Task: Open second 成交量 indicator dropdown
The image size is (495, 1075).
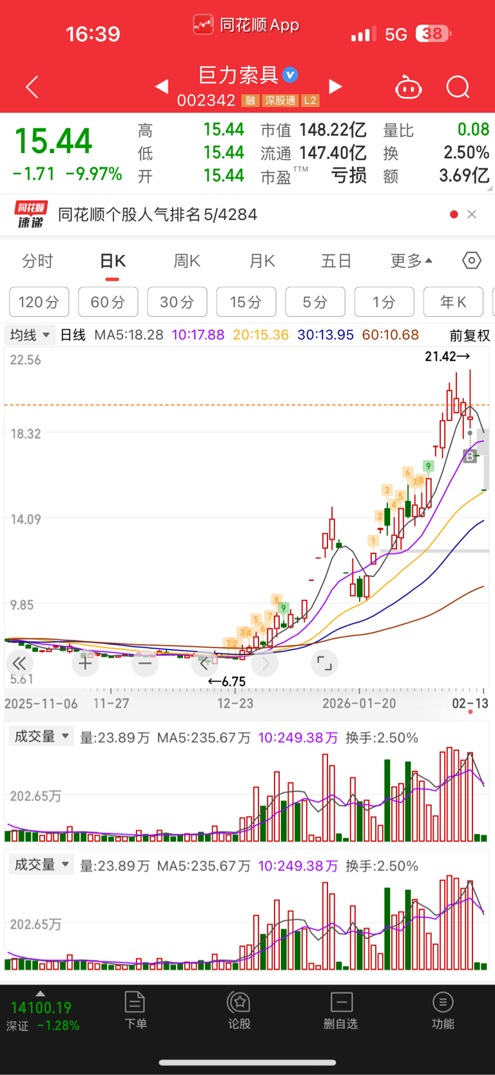Action: coord(41,865)
